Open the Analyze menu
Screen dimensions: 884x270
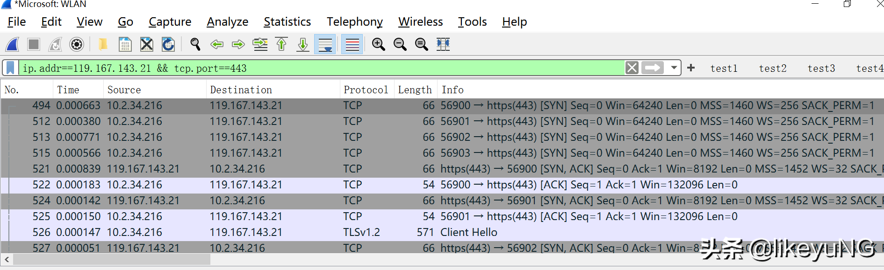[x=227, y=22]
